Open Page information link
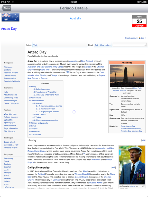The image size is (148, 197). [x=11, y=128]
